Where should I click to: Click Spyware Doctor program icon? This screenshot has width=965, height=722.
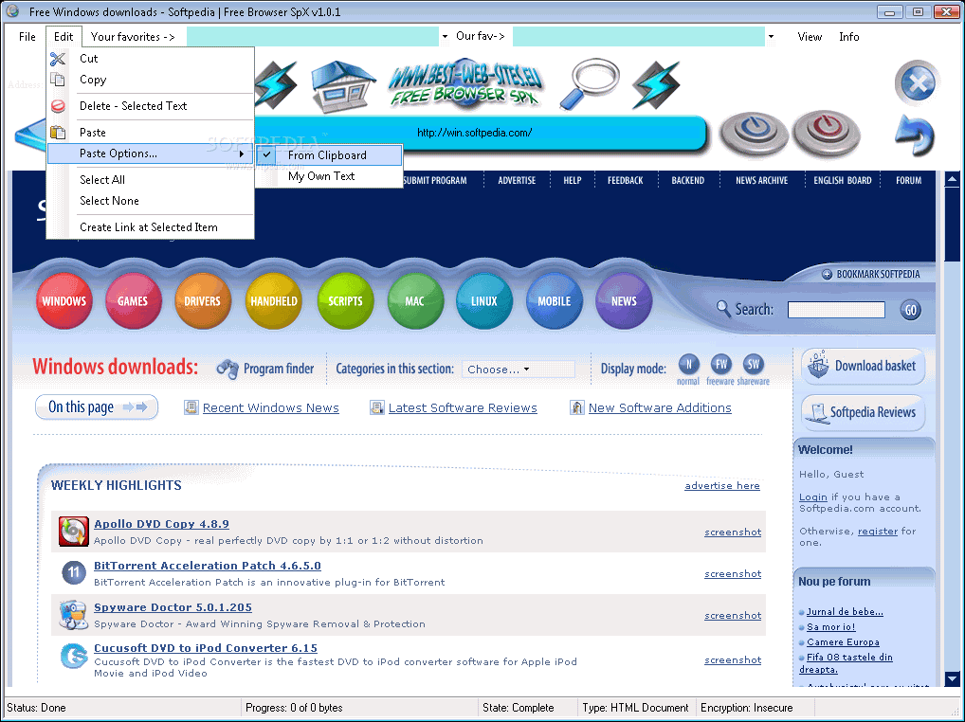[74, 615]
